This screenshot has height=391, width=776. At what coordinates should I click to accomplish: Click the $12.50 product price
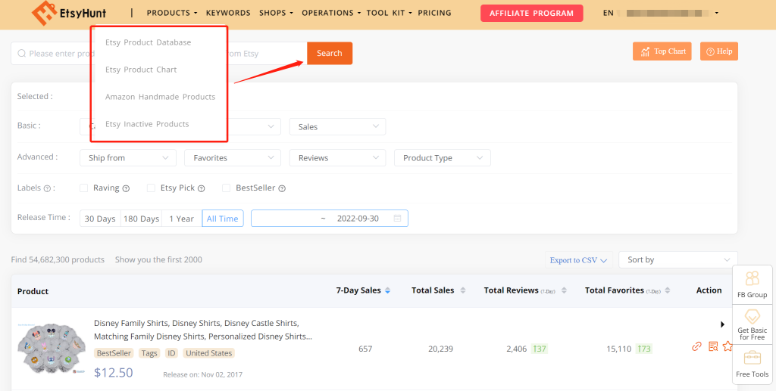tap(114, 372)
